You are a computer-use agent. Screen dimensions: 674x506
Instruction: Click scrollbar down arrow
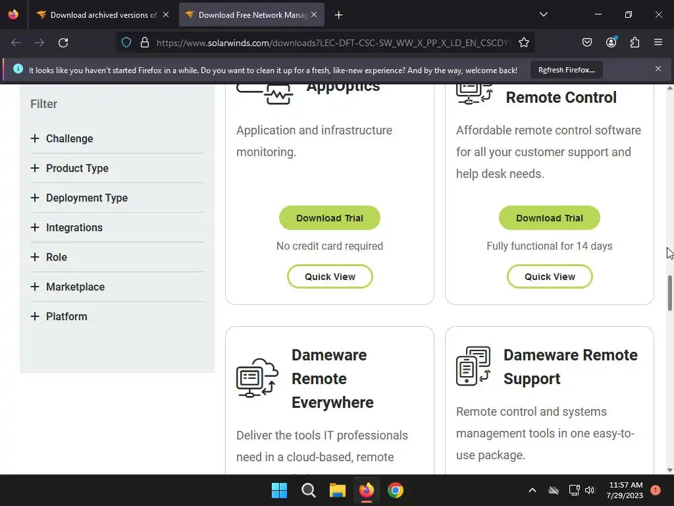coord(669,470)
